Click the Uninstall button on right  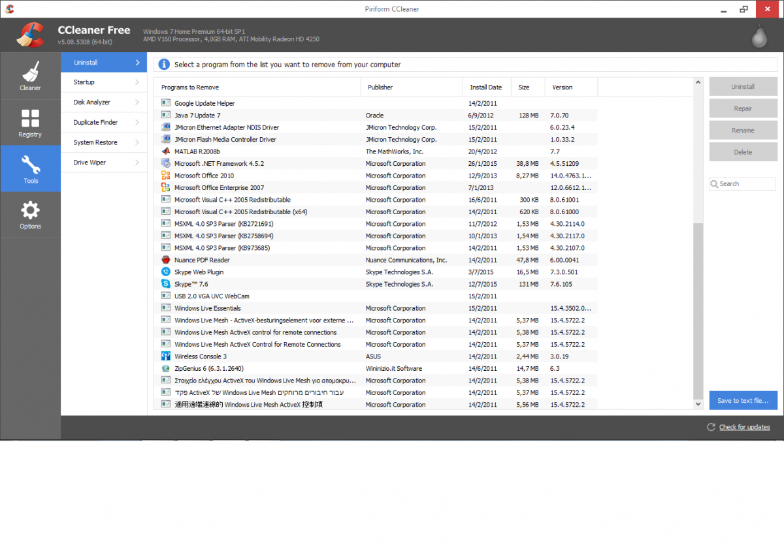743,87
